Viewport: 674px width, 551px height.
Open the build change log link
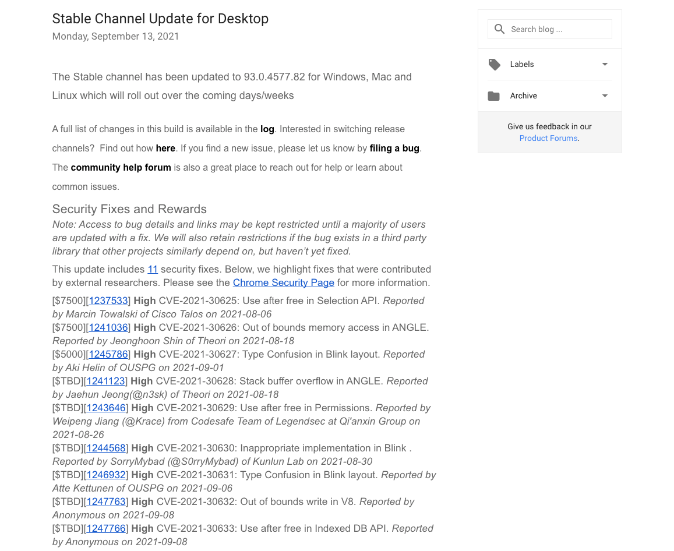(x=267, y=129)
